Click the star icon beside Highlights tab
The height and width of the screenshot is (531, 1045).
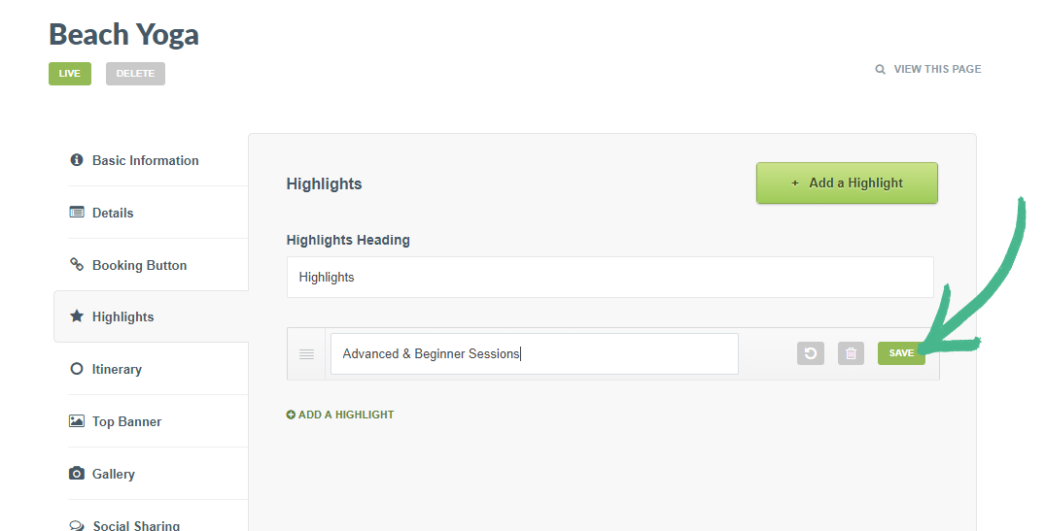[x=77, y=316]
